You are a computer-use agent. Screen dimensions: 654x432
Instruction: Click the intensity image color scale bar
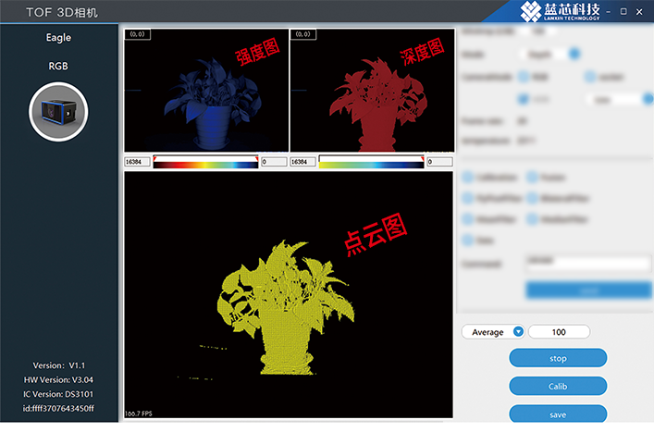[x=205, y=162]
